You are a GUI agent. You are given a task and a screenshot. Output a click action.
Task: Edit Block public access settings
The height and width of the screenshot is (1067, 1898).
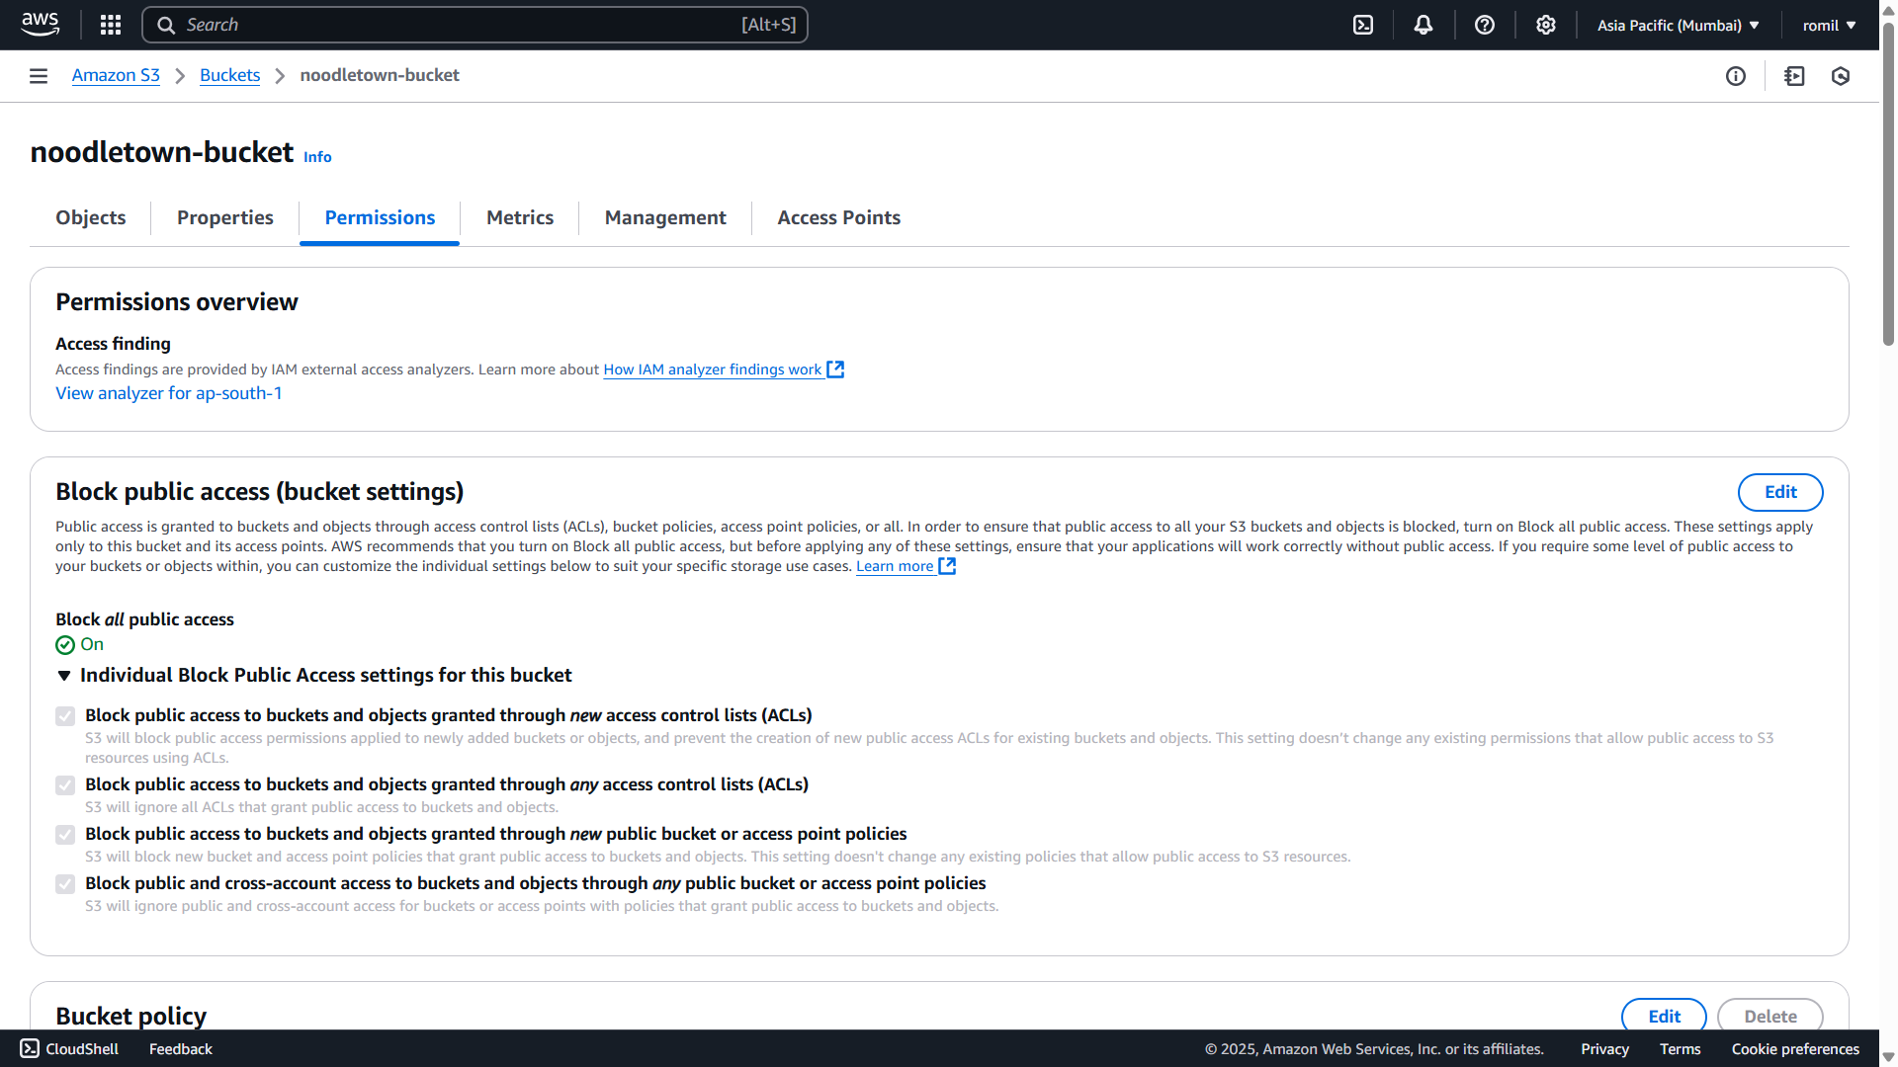point(1780,492)
